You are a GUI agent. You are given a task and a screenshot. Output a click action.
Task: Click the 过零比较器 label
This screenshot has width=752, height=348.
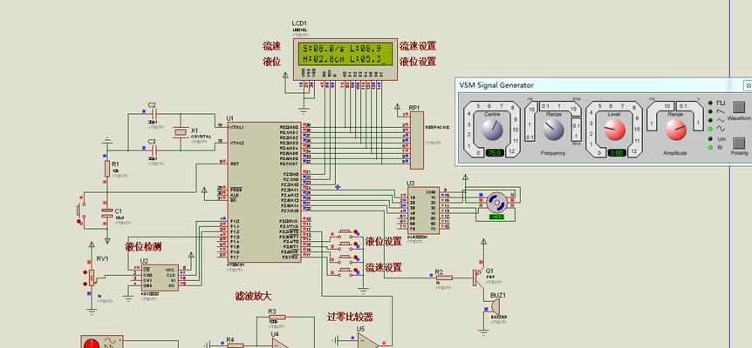pyautogui.click(x=350, y=317)
